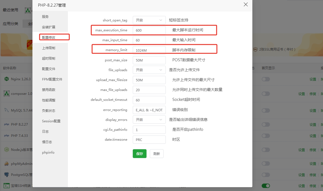Toggle homepage display for Nginx

(266, 79)
